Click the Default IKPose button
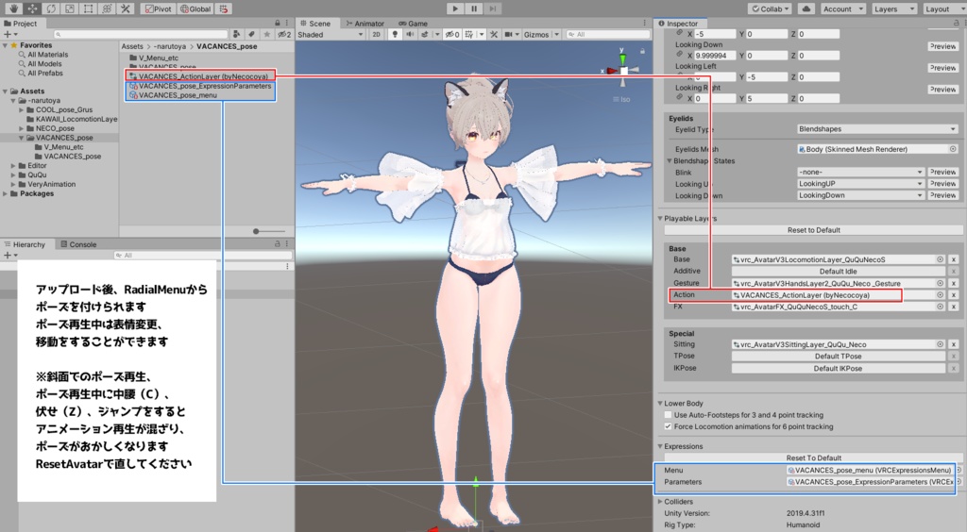Viewport: 967px width, 532px height. pyautogui.click(x=839, y=368)
